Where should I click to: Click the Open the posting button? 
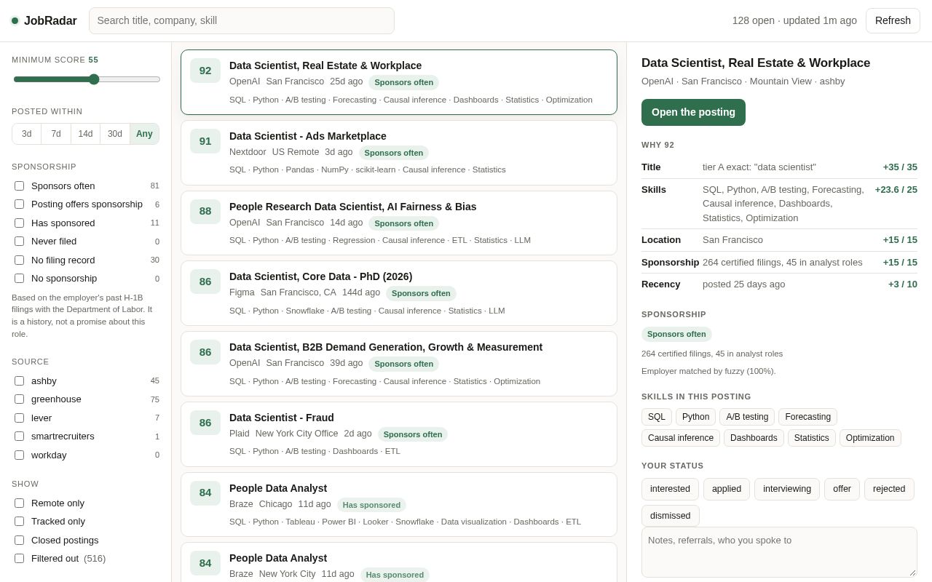tap(693, 112)
